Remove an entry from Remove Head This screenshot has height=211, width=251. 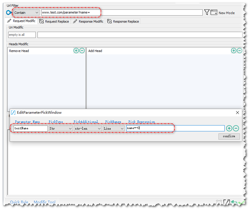click(x=82, y=51)
